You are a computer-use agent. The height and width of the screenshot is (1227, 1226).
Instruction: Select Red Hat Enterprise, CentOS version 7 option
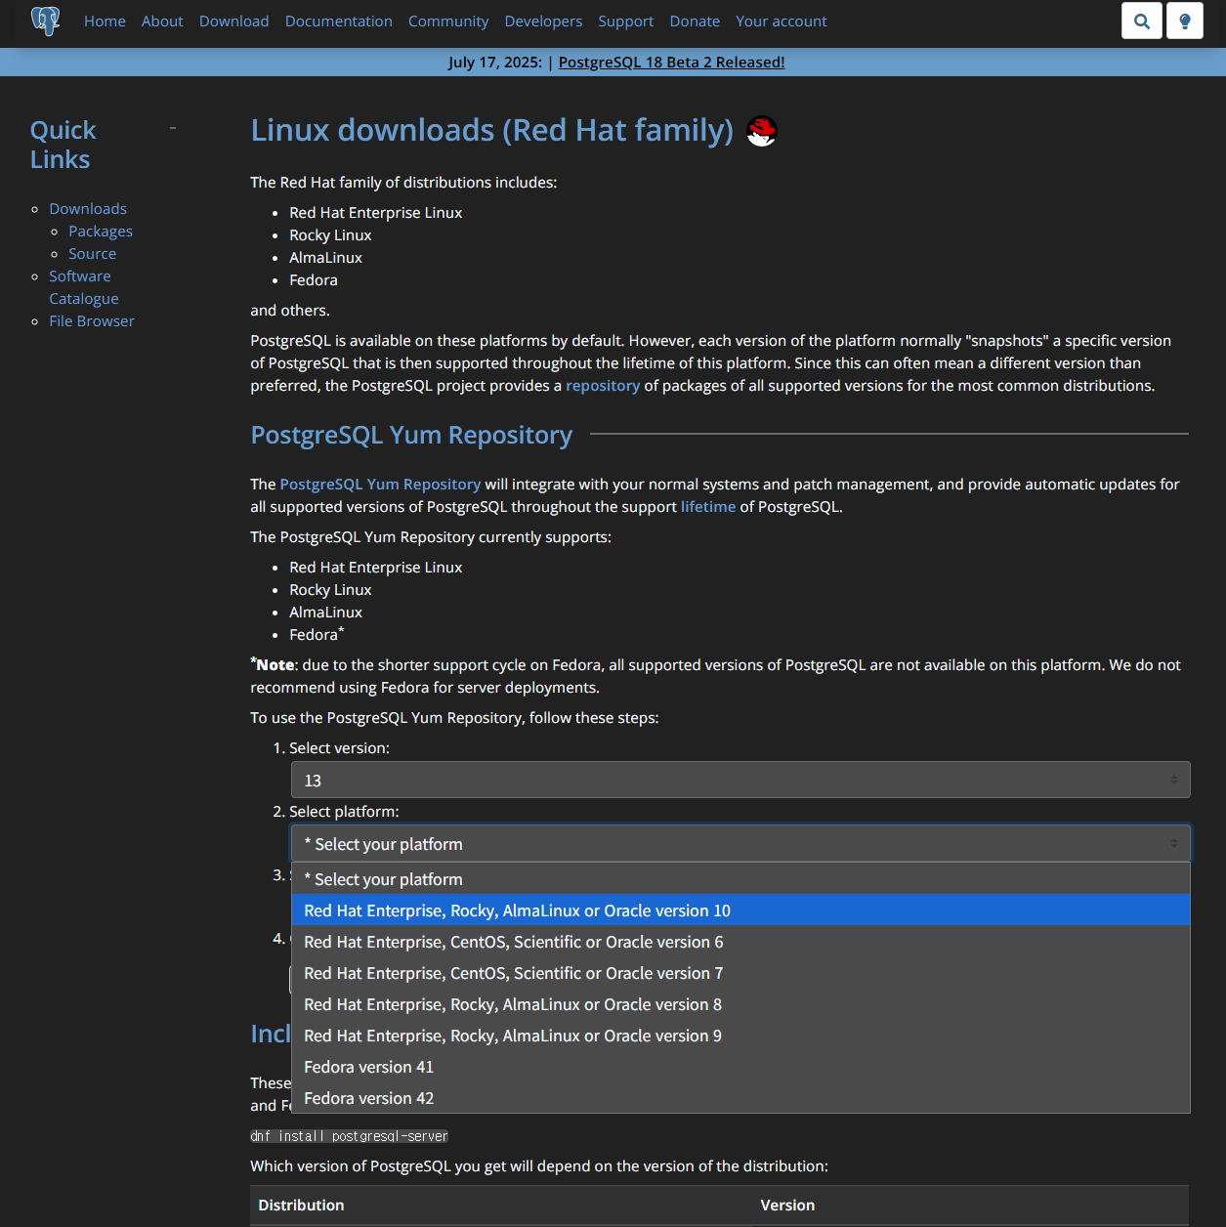click(x=740, y=973)
